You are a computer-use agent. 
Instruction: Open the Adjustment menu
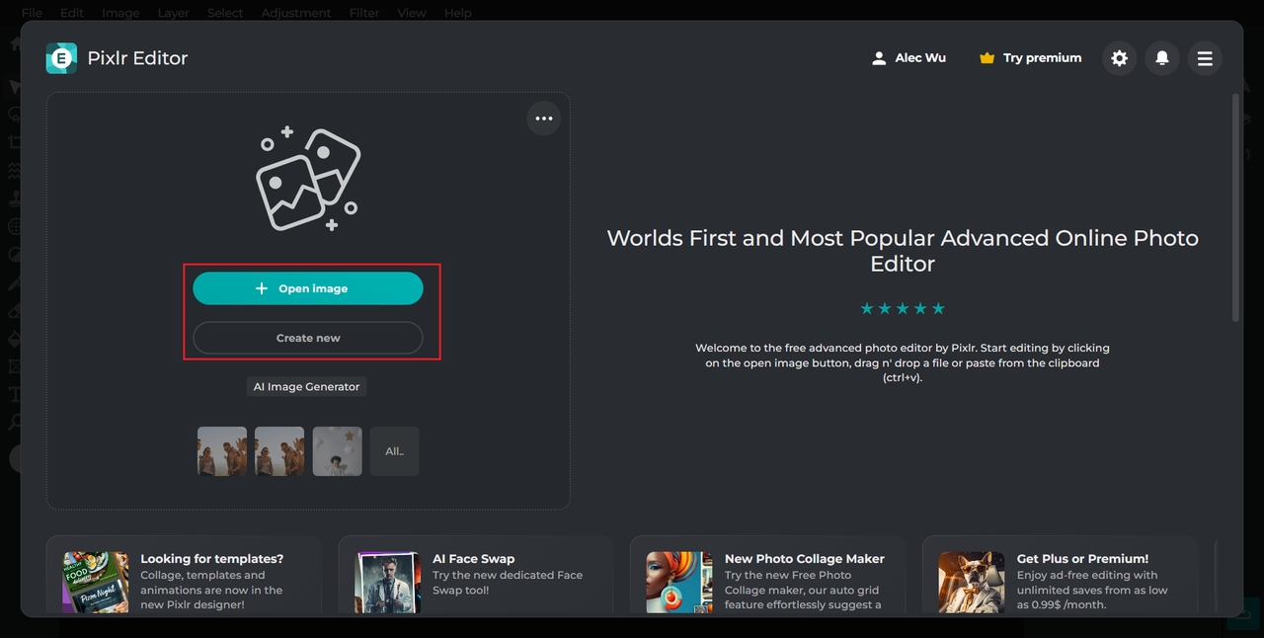click(296, 13)
